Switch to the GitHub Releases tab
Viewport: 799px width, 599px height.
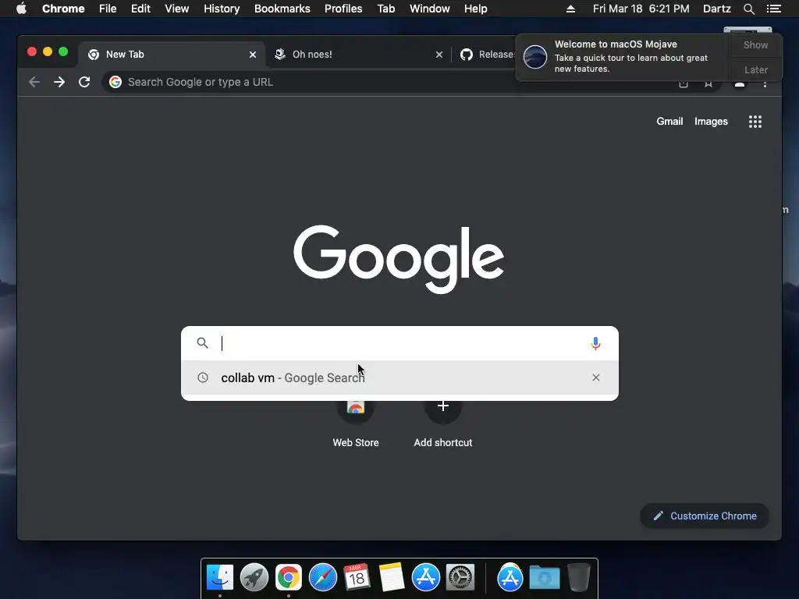[x=487, y=55]
